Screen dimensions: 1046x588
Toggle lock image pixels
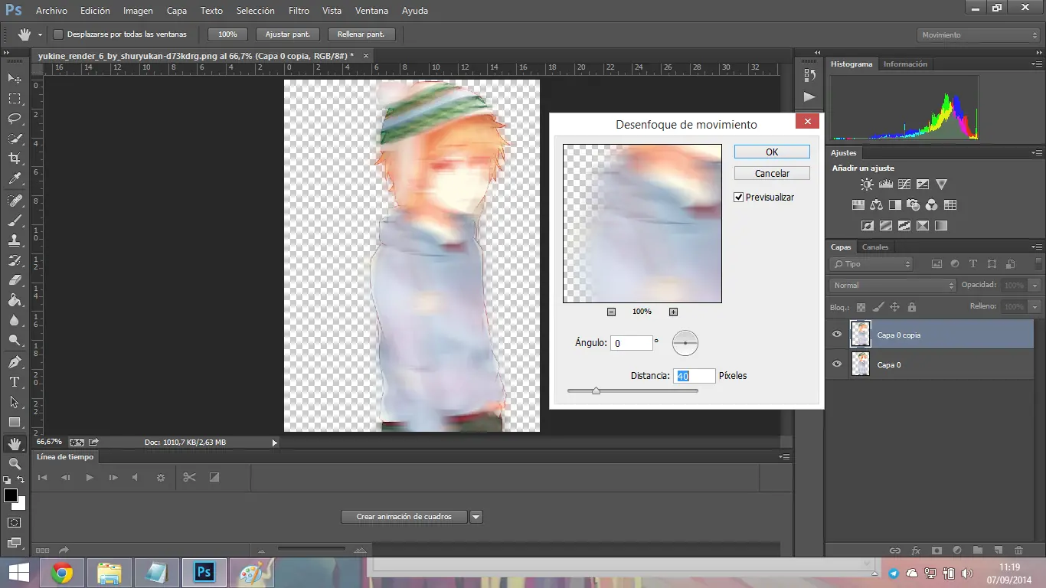click(x=878, y=307)
